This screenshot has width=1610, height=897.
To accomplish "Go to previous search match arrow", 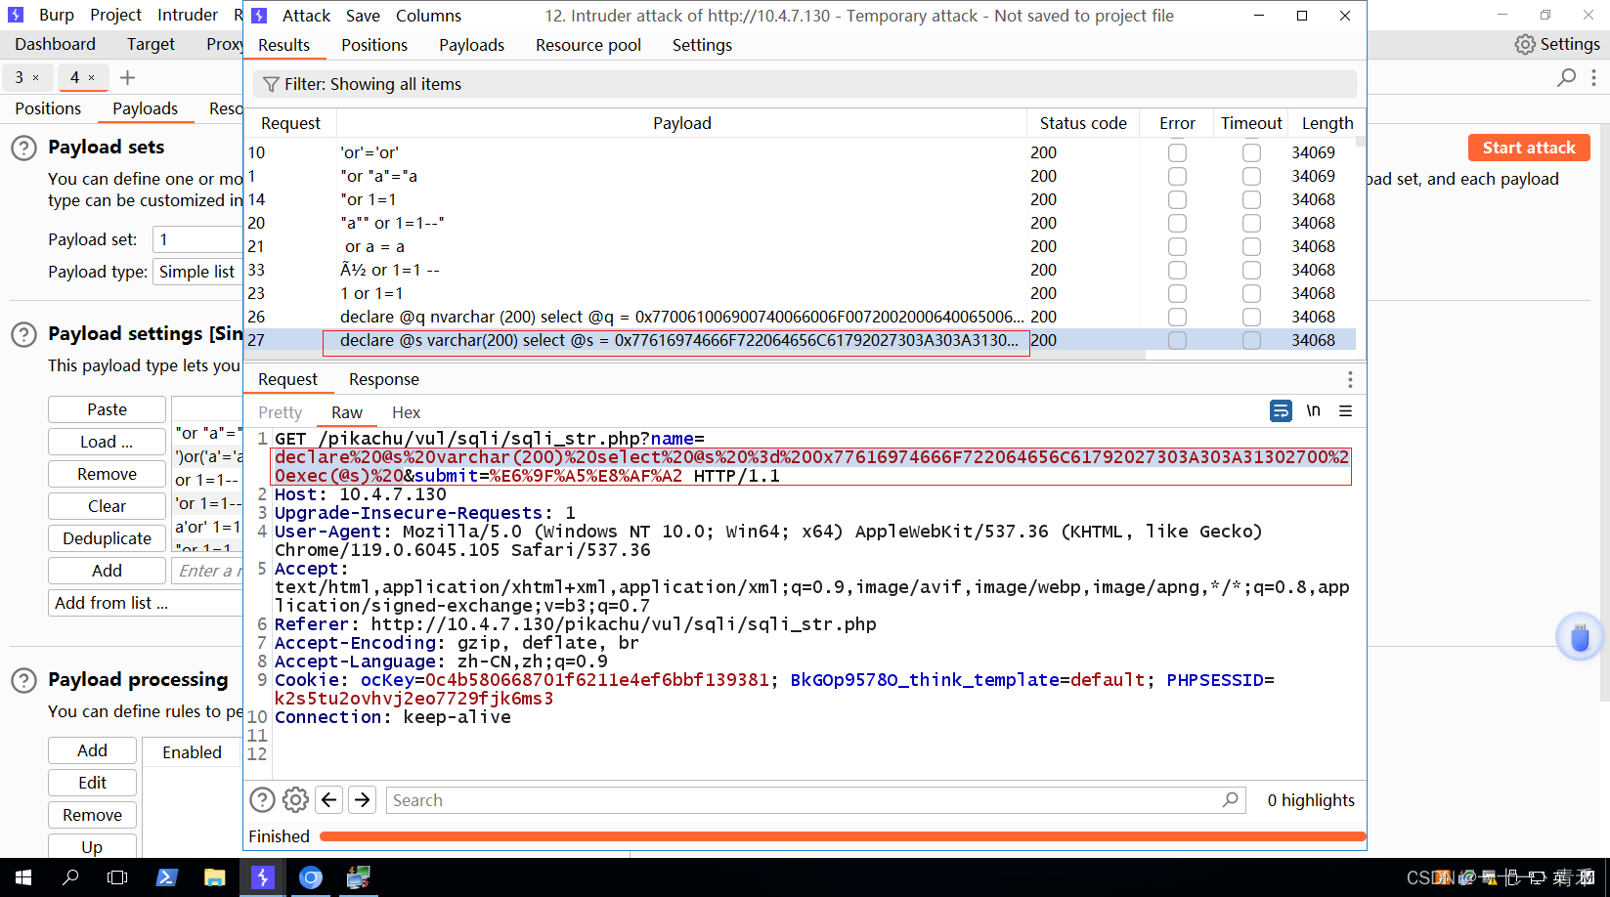I will (329, 800).
